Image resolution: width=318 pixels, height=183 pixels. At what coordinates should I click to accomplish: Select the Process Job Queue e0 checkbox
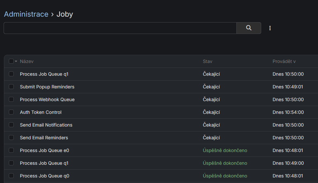pos(11,150)
